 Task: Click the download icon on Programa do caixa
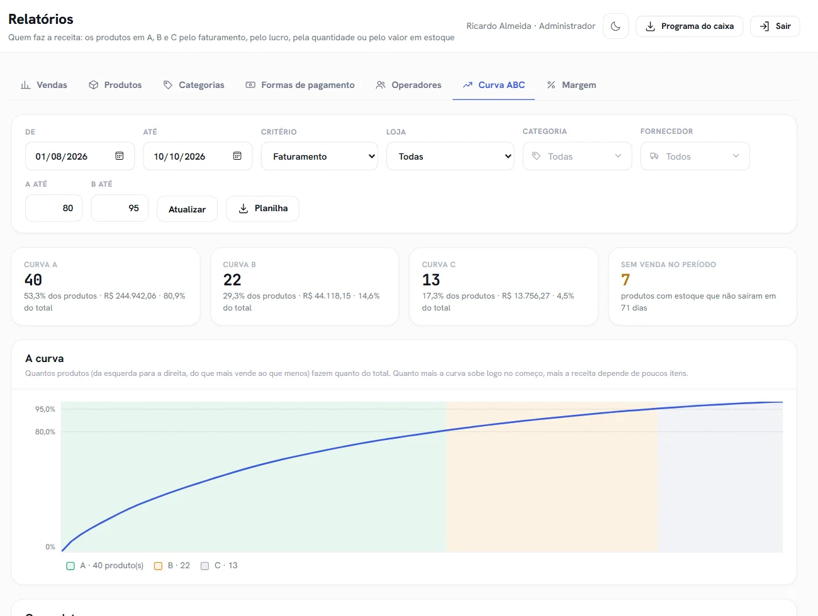click(650, 26)
